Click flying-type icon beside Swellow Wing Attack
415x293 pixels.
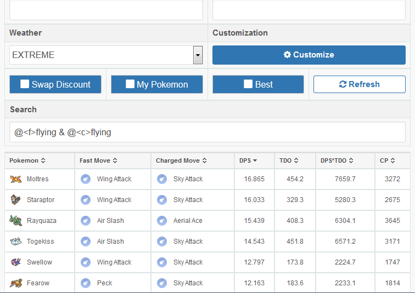coord(86,262)
